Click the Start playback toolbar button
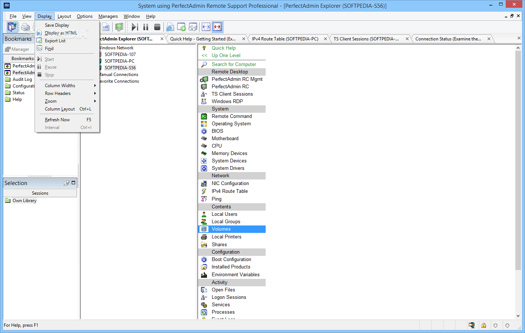Screen dimensions: 525x333 [x=135, y=27]
